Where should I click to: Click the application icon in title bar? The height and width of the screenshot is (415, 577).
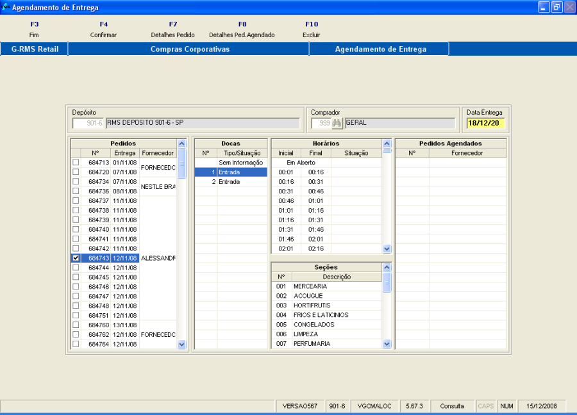6,8
